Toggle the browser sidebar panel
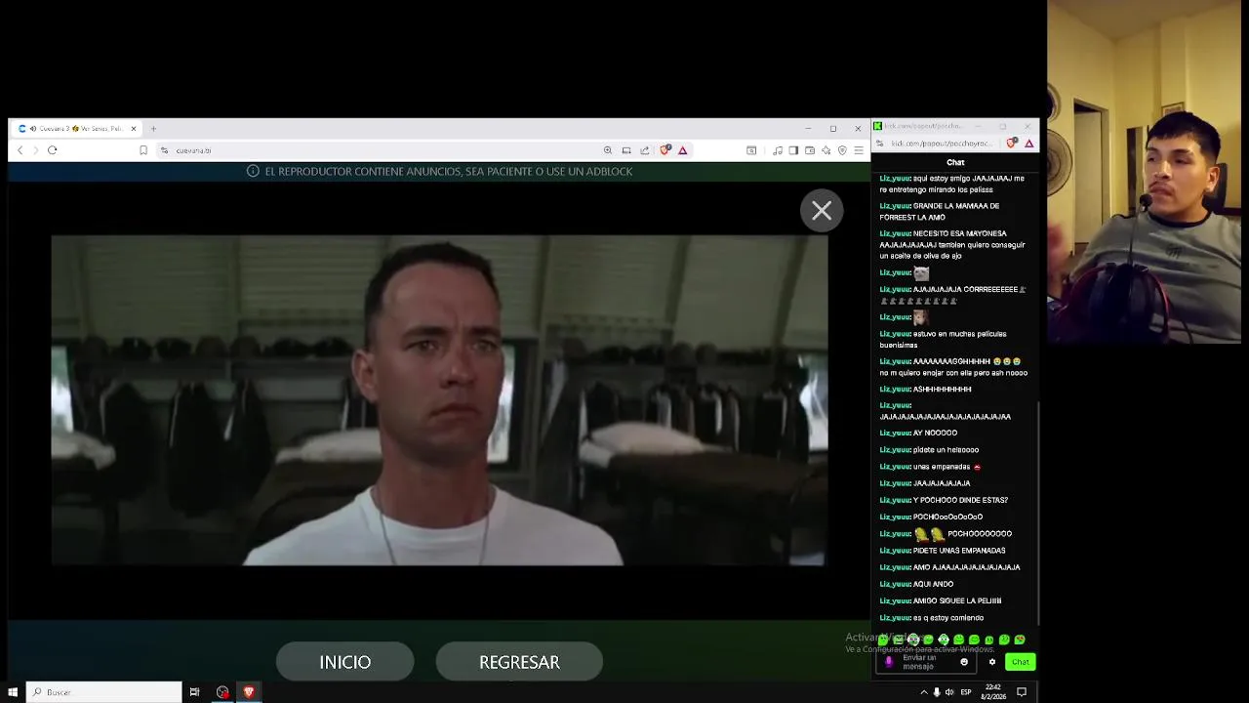1249x703 pixels. click(793, 150)
